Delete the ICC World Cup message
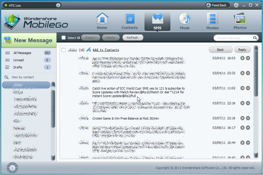 click(x=242, y=88)
